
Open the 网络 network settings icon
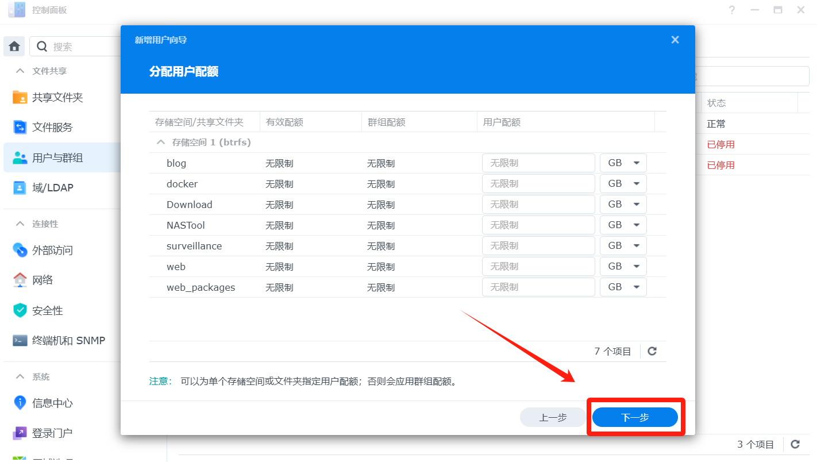click(x=20, y=280)
